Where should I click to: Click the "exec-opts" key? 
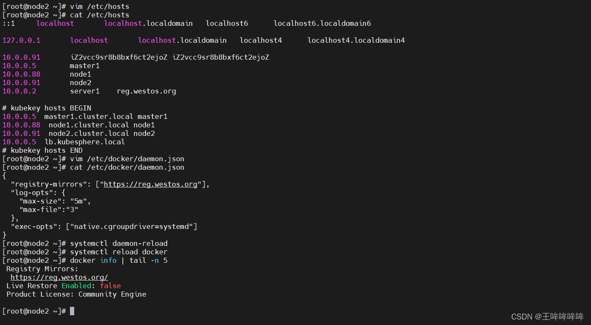point(34,226)
